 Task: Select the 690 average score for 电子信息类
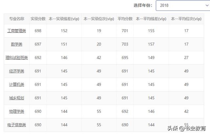coord(125,125)
